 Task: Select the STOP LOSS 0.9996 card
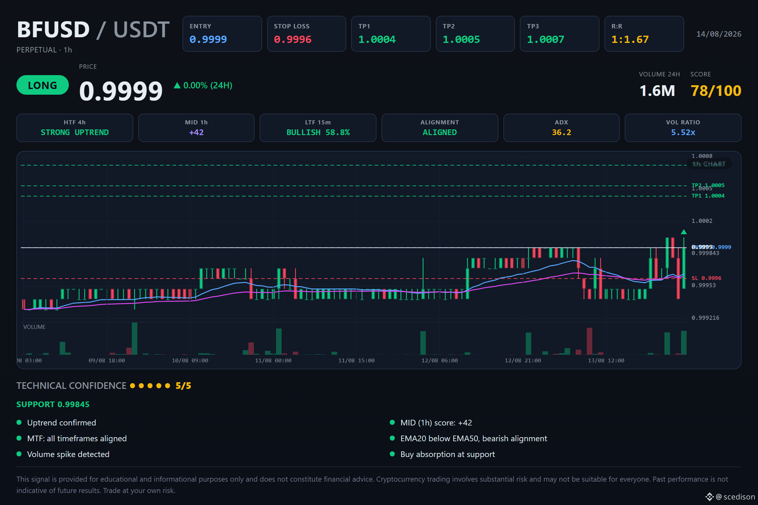coord(306,34)
